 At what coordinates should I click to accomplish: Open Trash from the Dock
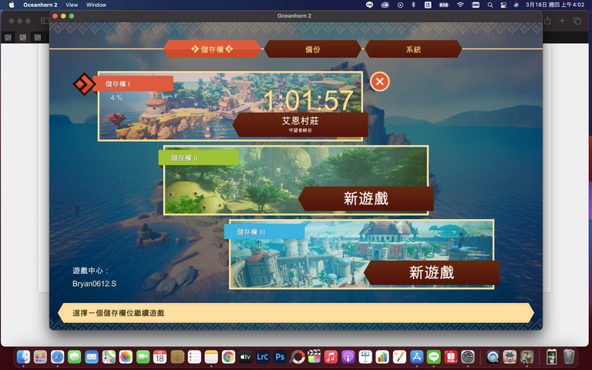point(569,356)
